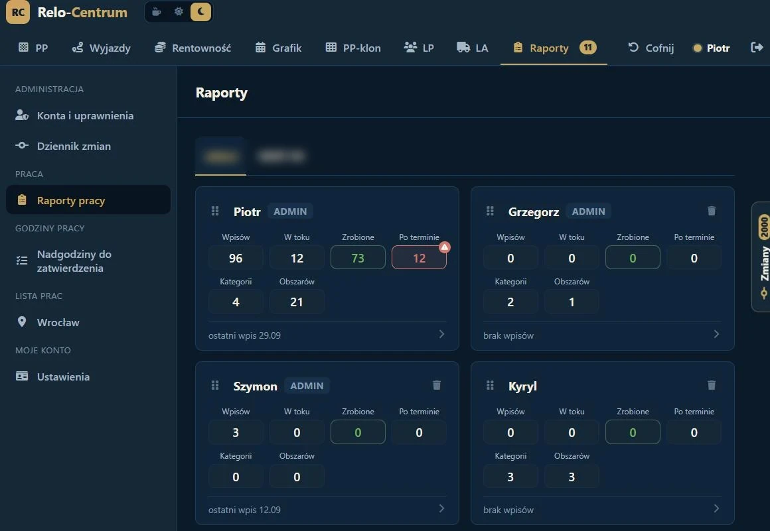Click the first blurred tab under Raporty

[220, 156]
